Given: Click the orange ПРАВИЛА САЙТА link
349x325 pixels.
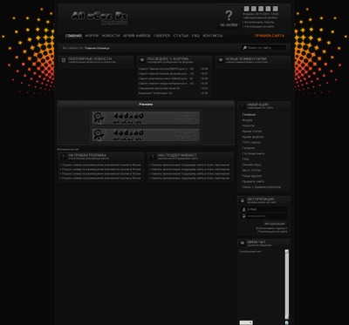Looking at the screenshot, I should 270,36.
